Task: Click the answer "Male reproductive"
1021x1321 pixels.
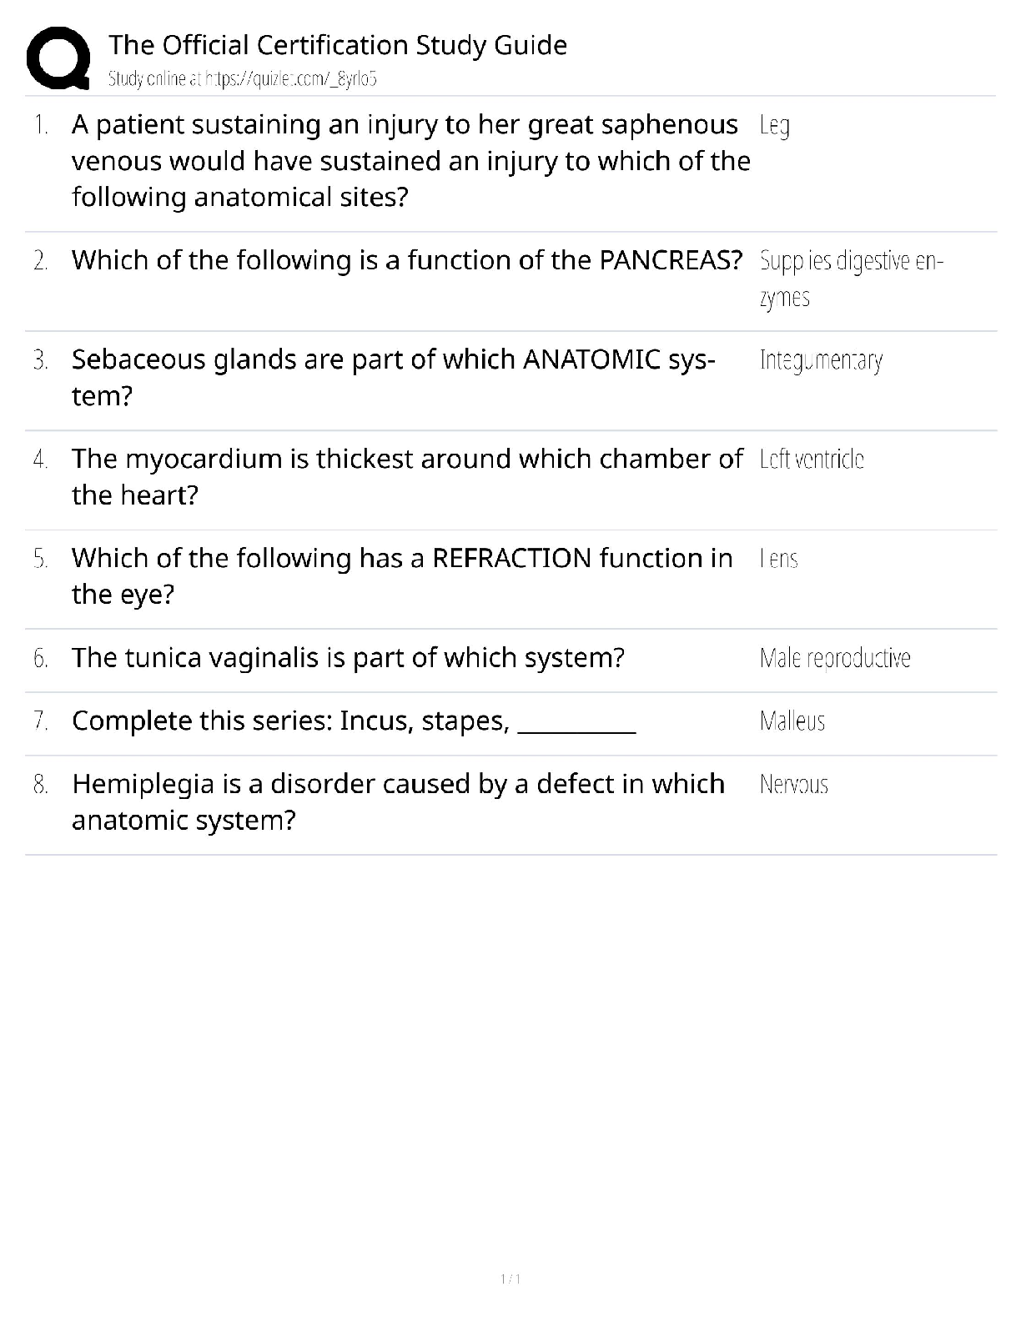Action: pos(835,658)
